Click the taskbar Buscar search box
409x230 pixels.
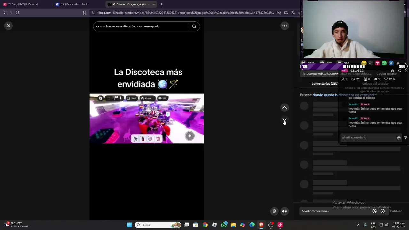pyautogui.click(x=158, y=225)
